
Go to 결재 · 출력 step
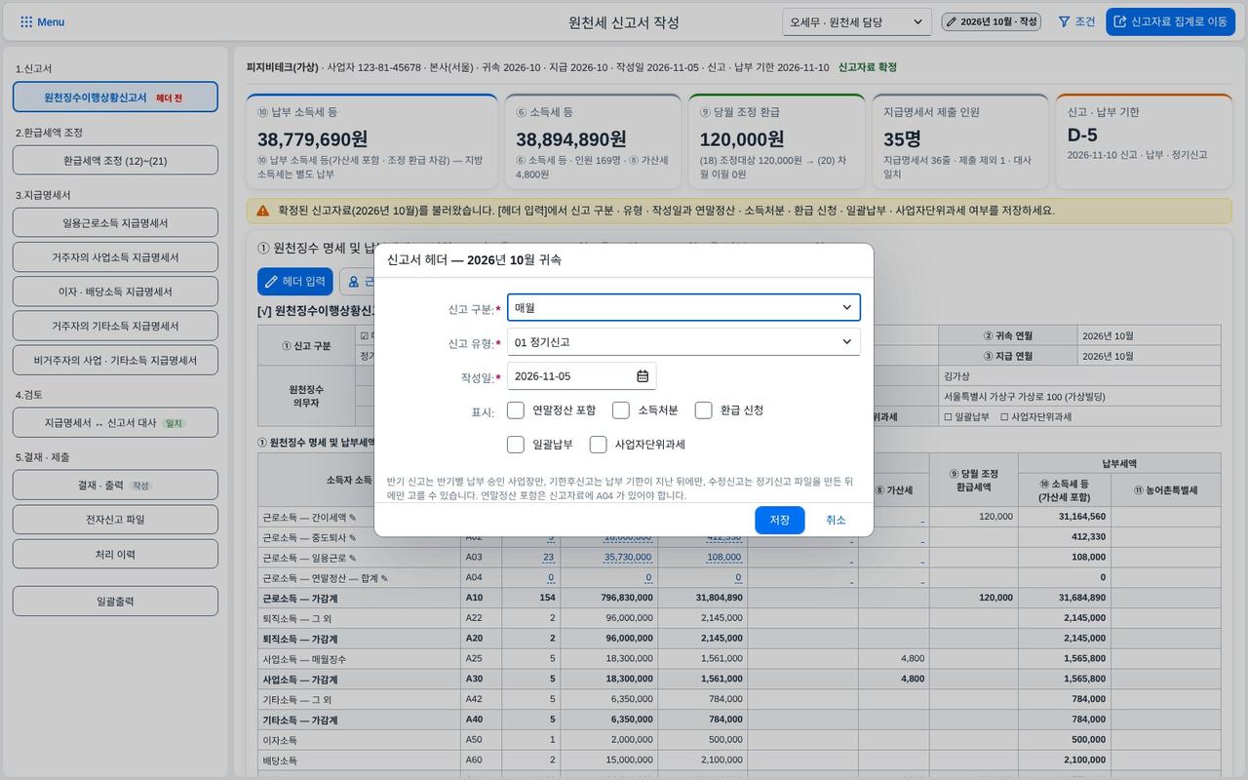115,485
